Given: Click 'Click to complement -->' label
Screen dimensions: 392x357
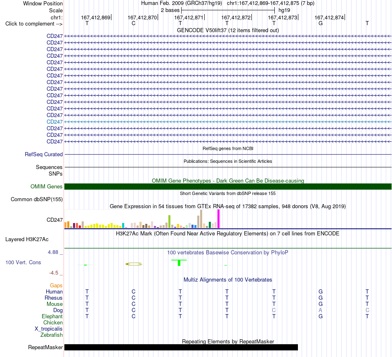Looking at the screenshot, I should click(x=34, y=24).
